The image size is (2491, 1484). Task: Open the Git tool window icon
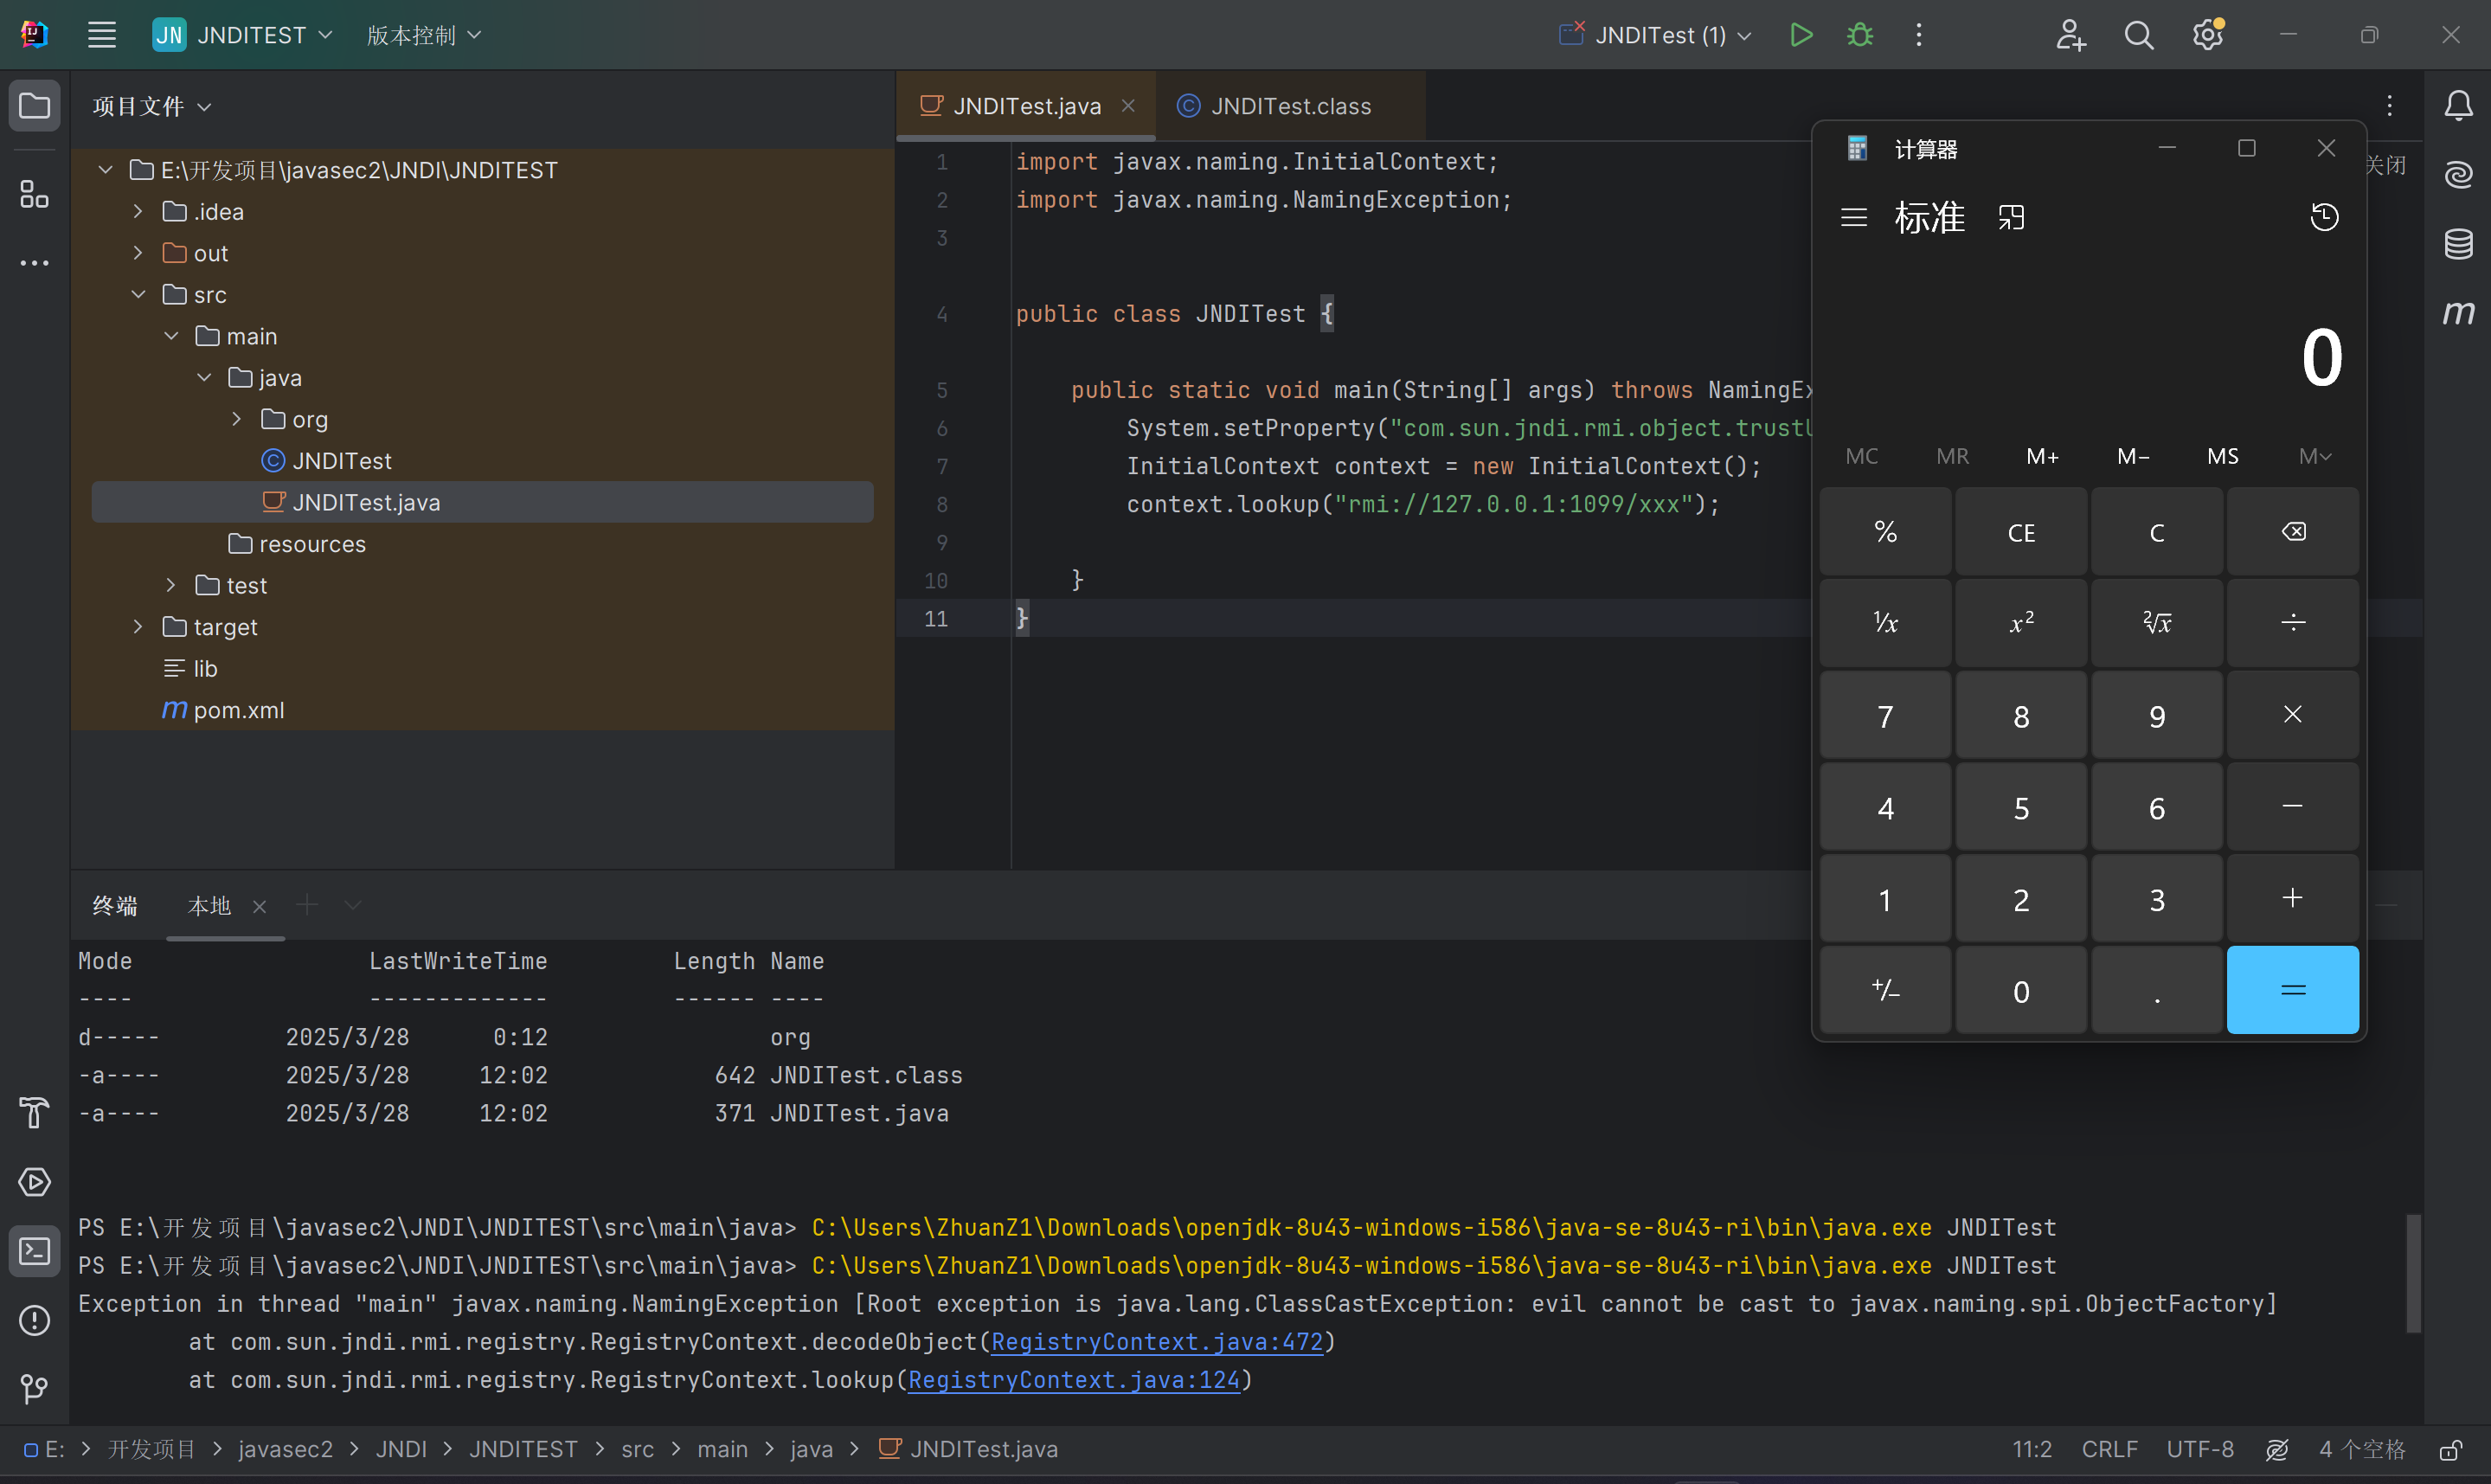pyautogui.click(x=34, y=1389)
